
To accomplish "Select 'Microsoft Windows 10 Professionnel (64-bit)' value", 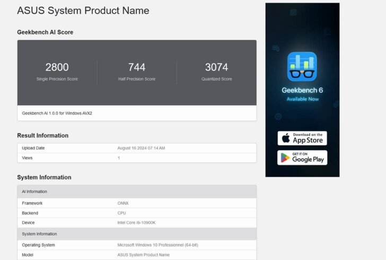I will click(157, 245).
